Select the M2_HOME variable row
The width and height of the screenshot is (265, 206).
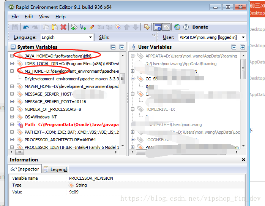(x=72, y=71)
